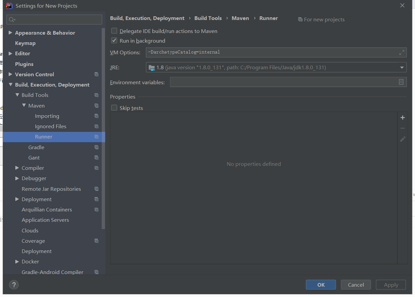Click the project-level icon beside Gradle-Android Compiler

click(96, 272)
